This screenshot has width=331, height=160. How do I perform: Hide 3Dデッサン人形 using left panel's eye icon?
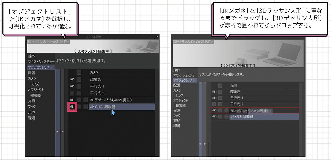72,100
